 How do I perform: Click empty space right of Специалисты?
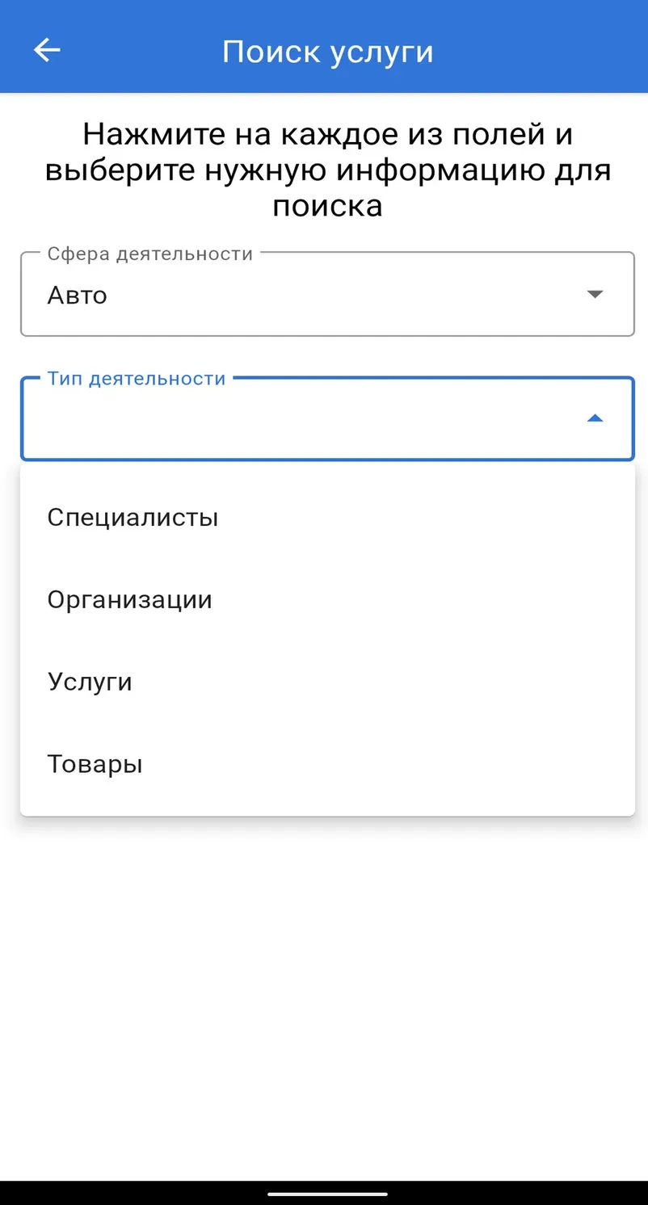tap(427, 517)
